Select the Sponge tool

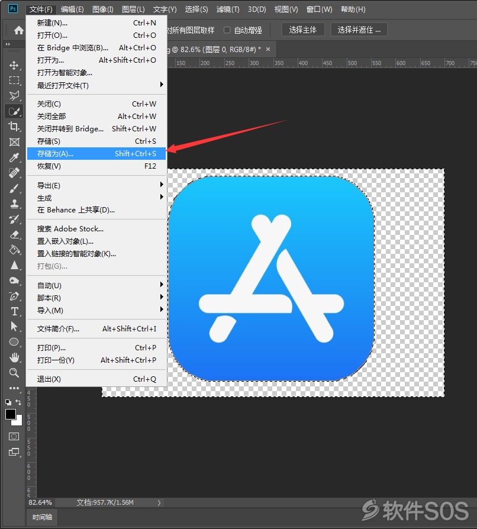[14, 280]
